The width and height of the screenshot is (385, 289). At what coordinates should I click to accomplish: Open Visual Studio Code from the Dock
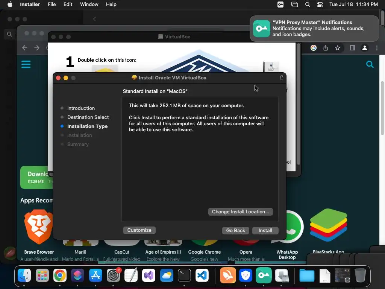[x=202, y=275]
